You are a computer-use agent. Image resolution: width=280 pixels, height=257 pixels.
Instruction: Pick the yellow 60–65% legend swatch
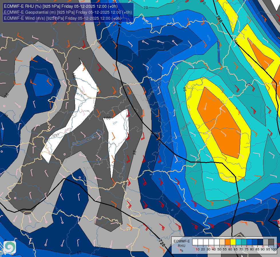coord(233,242)
